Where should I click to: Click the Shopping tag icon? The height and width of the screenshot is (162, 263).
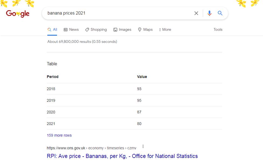(x=87, y=30)
